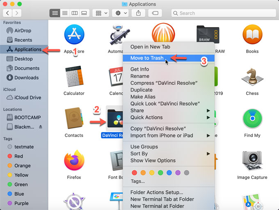
Task: Choose Quick Look "DaVinci Resolve"
Action: [x=169, y=104]
